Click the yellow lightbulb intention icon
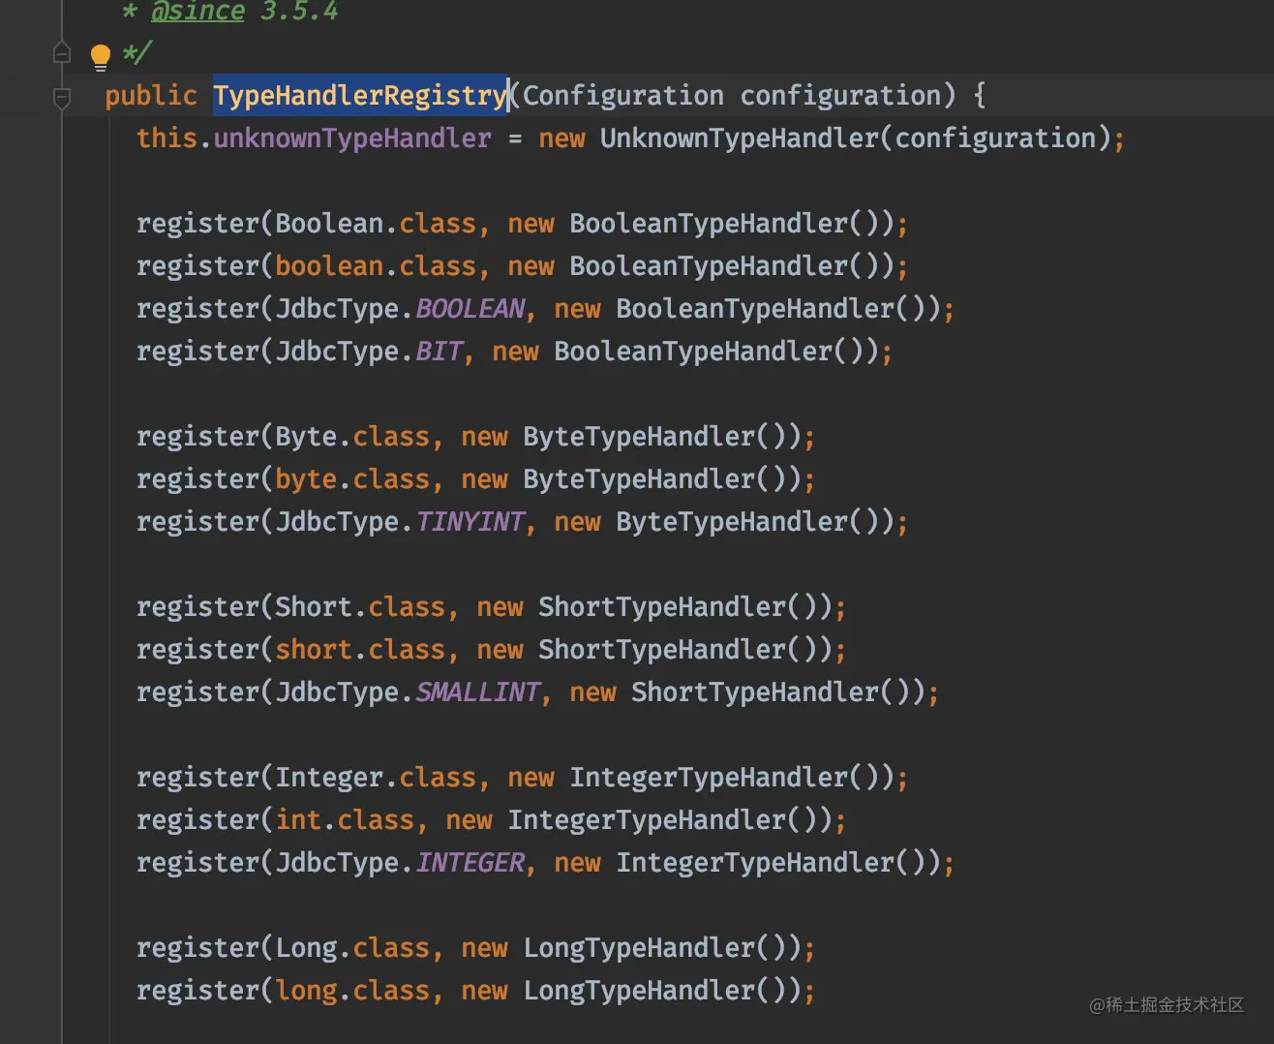This screenshot has width=1274, height=1044. pos(101,57)
